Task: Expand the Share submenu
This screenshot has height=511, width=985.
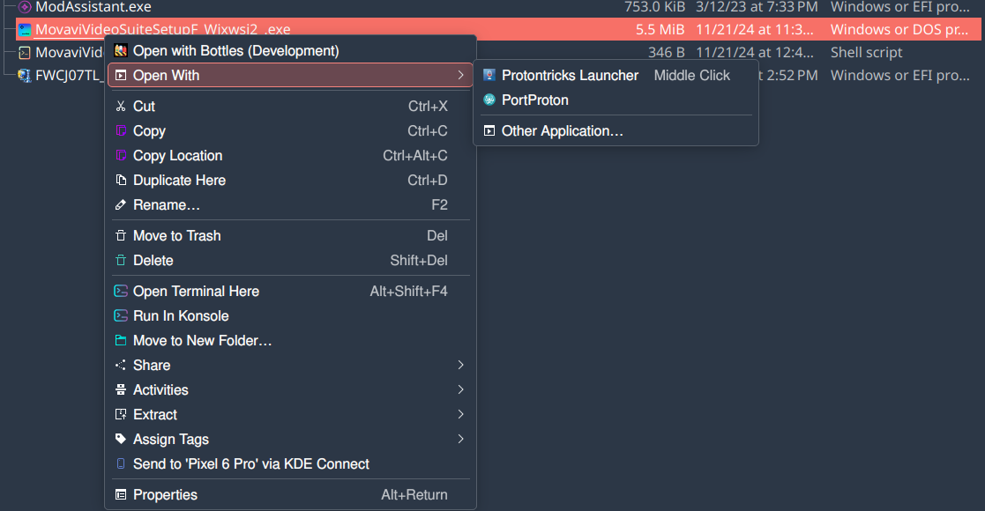Action: [289, 365]
